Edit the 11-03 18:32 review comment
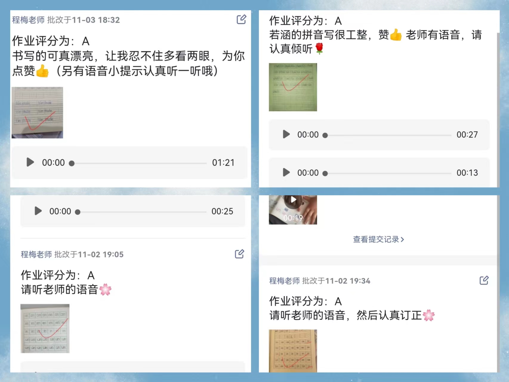 pyautogui.click(x=241, y=19)
